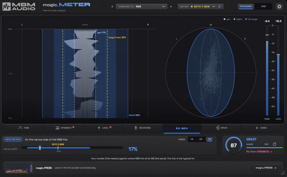The image size is (287, 177).
Task: Click the GREAT rating label
Action: [x=251, y=139]
